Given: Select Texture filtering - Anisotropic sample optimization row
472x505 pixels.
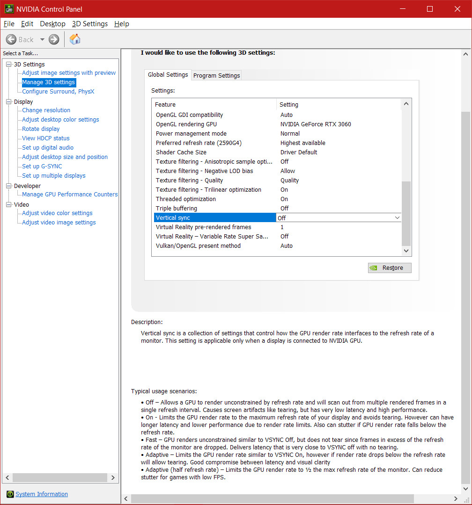Looking at the screenshot, I should tap(278, 162).
